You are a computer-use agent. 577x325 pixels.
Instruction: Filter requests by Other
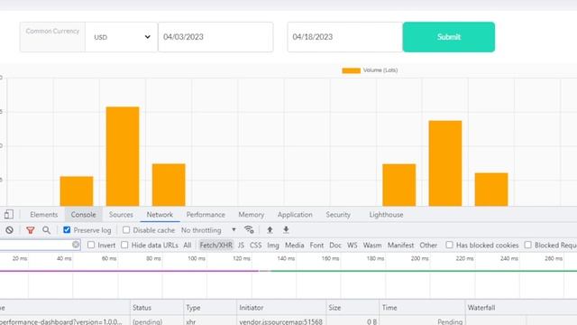pos(428,245)
